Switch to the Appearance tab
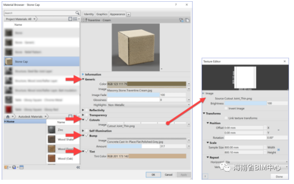This screenshot has height=184, width=294. (118, 14)
